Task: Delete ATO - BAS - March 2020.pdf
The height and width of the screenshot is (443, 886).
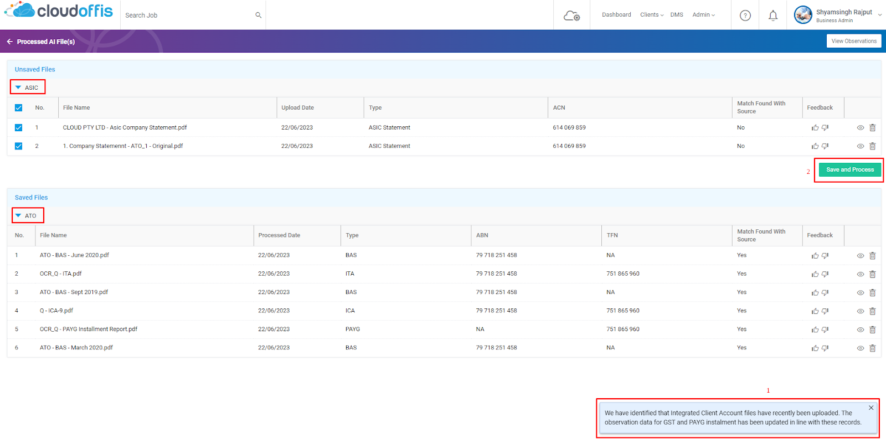Action: tap(872, 348)
